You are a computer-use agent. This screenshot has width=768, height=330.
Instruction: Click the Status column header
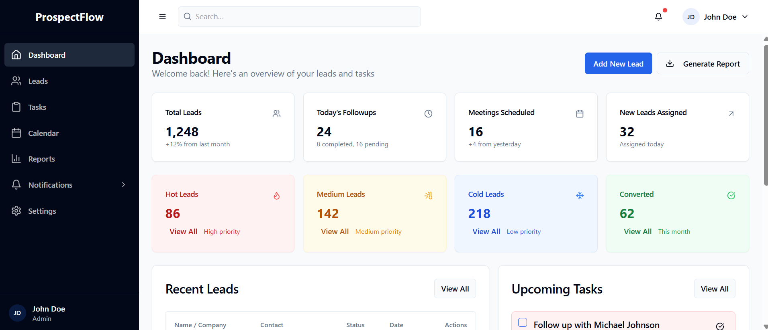click(x=355, y=325)
